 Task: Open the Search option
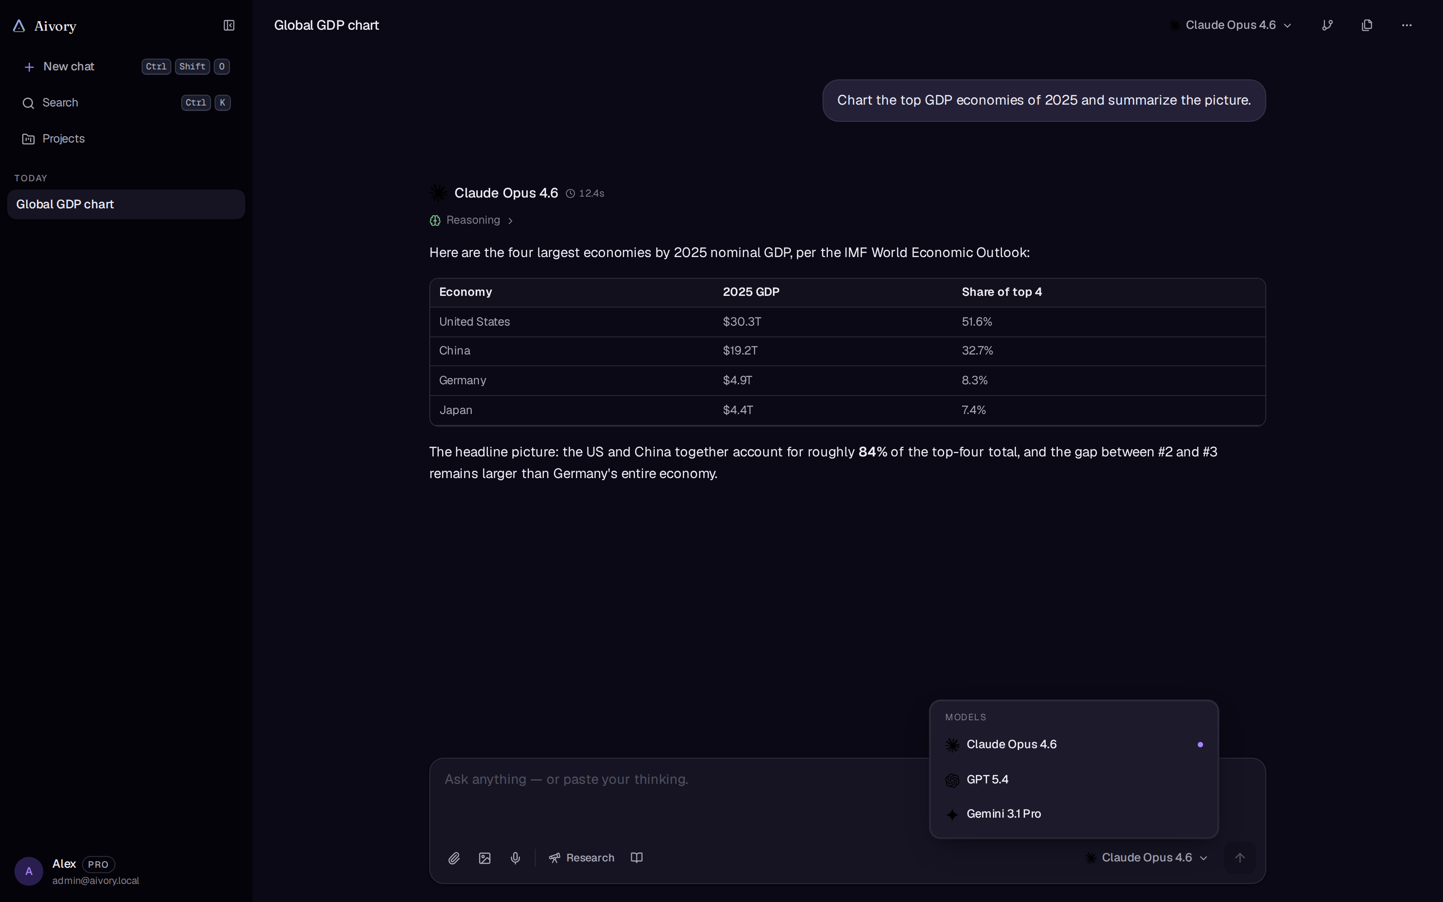(x=126, y=103)
